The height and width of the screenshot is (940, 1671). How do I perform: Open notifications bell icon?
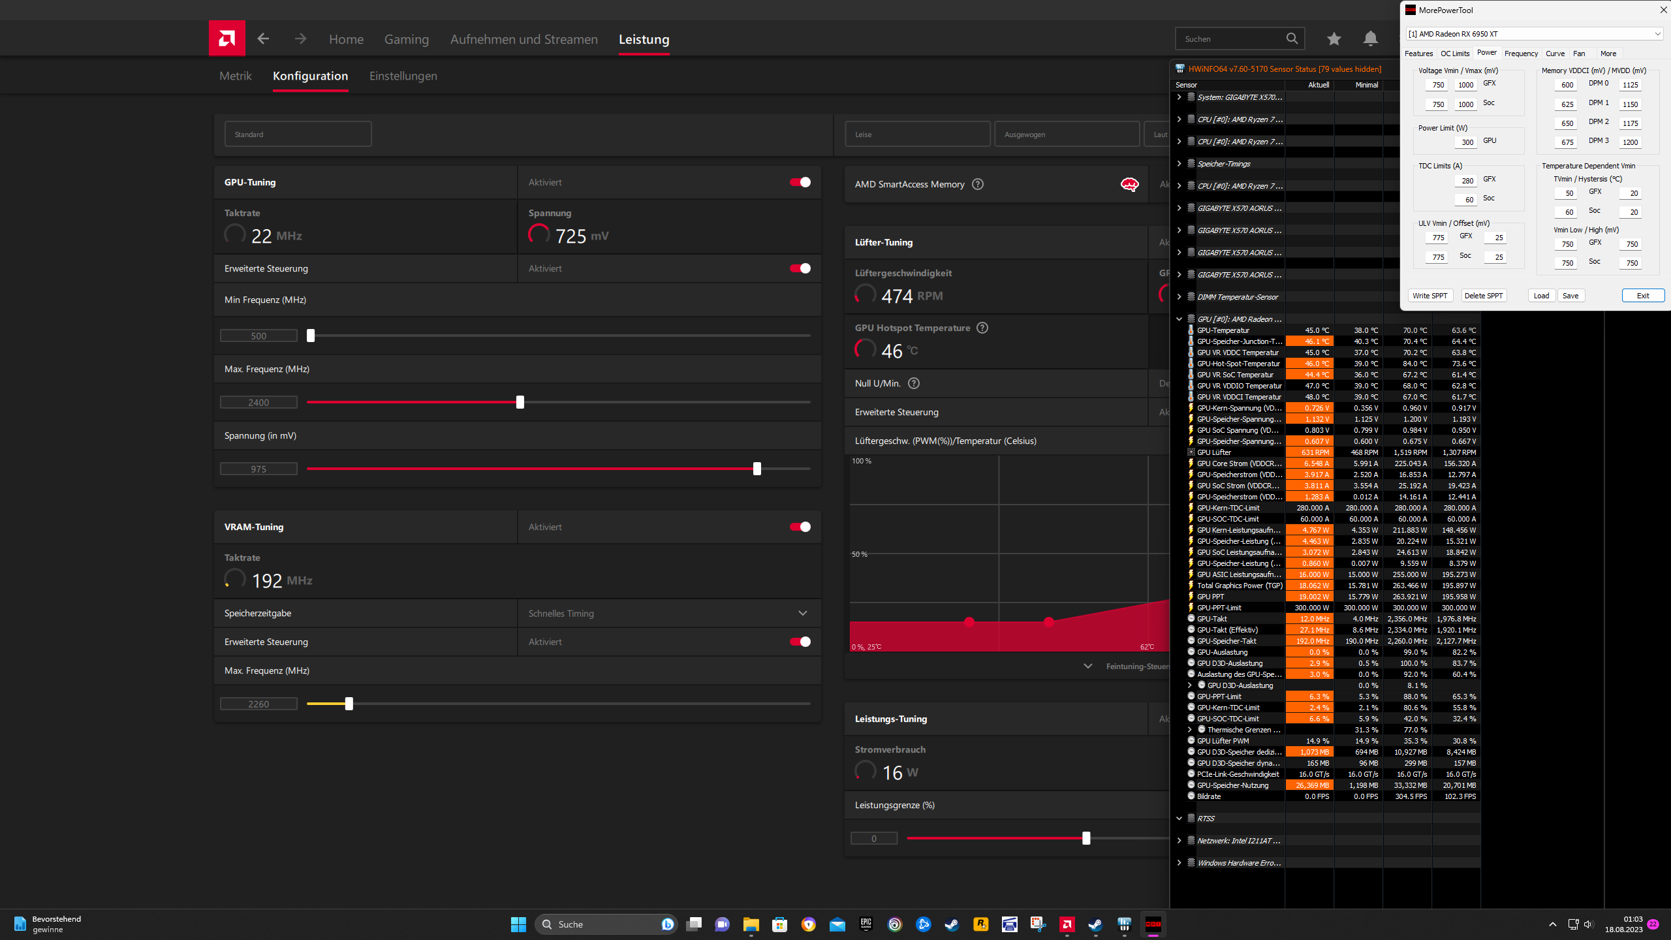click(x=1370, y=39)
